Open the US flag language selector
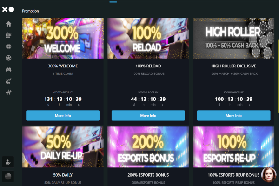Image resolution: width=279 pixels, height=186 pixels. click(x=8, y=176)
